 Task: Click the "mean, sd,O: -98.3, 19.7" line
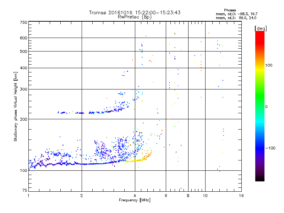click(x=236, y=14)
